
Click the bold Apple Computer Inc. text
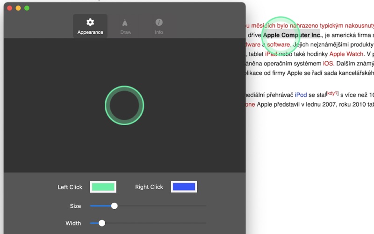(292, 36)
